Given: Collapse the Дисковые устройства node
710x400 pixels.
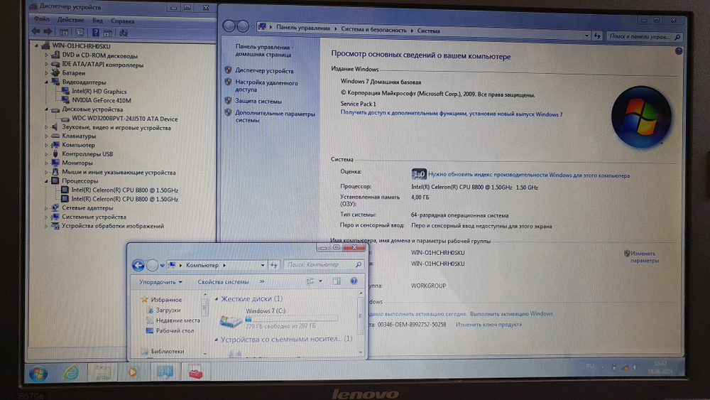Looking at the screenshot, I should pos(46,109).
